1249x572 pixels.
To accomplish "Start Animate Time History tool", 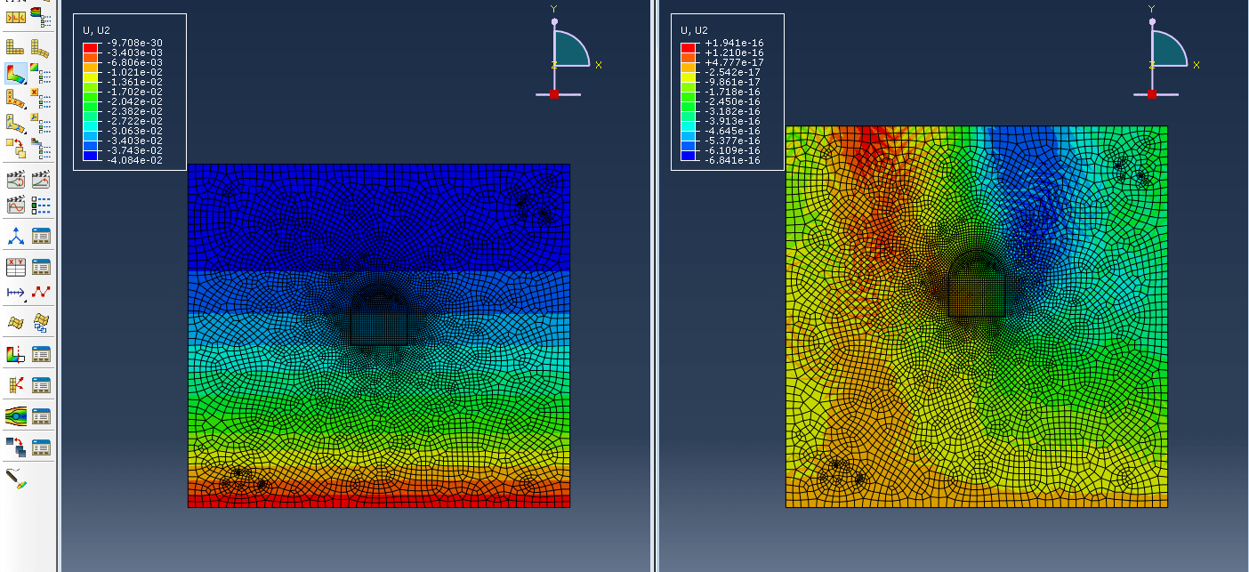I will click(40, 180).
